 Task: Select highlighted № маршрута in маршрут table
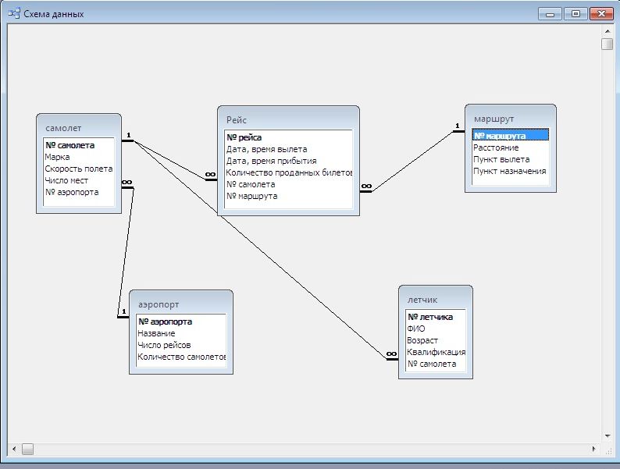(511, 136)
